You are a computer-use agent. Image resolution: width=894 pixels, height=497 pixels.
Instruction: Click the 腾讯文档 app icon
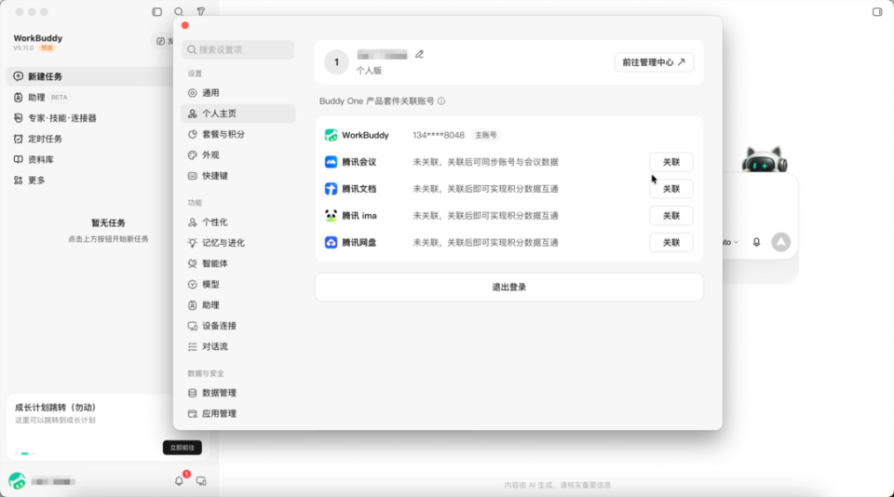pos(331,189)
